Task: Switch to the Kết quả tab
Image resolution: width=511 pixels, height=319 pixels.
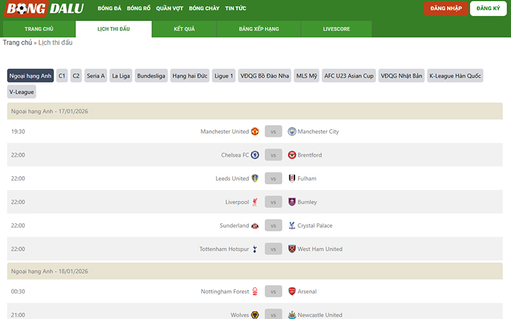Action: click(x=184, y=29)
